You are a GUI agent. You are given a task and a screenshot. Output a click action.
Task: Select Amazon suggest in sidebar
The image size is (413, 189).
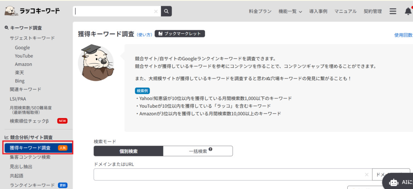(23, 64)
